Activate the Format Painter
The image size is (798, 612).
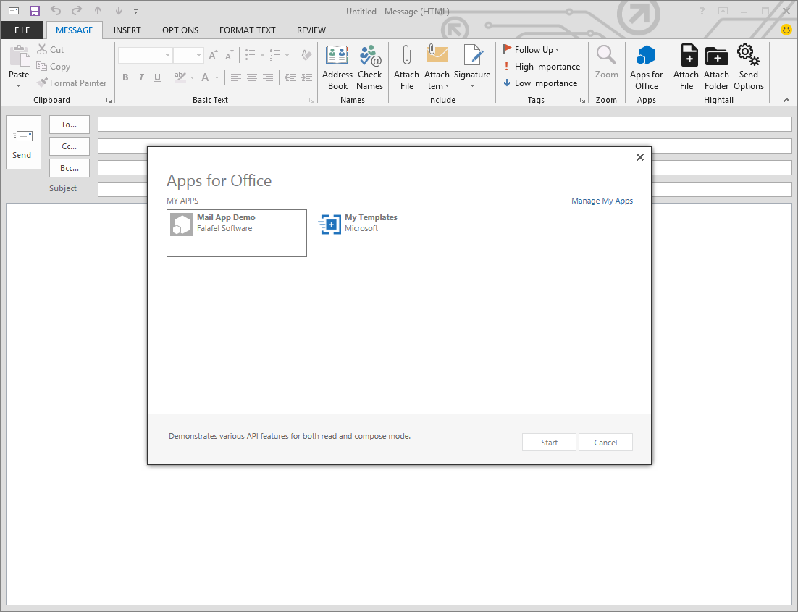point(72,83)
